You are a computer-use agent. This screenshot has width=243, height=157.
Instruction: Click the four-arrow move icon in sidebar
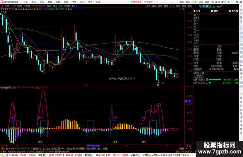coord(241,73)
